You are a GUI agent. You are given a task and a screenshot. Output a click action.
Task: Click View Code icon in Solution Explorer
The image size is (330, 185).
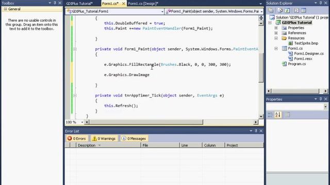296,10
